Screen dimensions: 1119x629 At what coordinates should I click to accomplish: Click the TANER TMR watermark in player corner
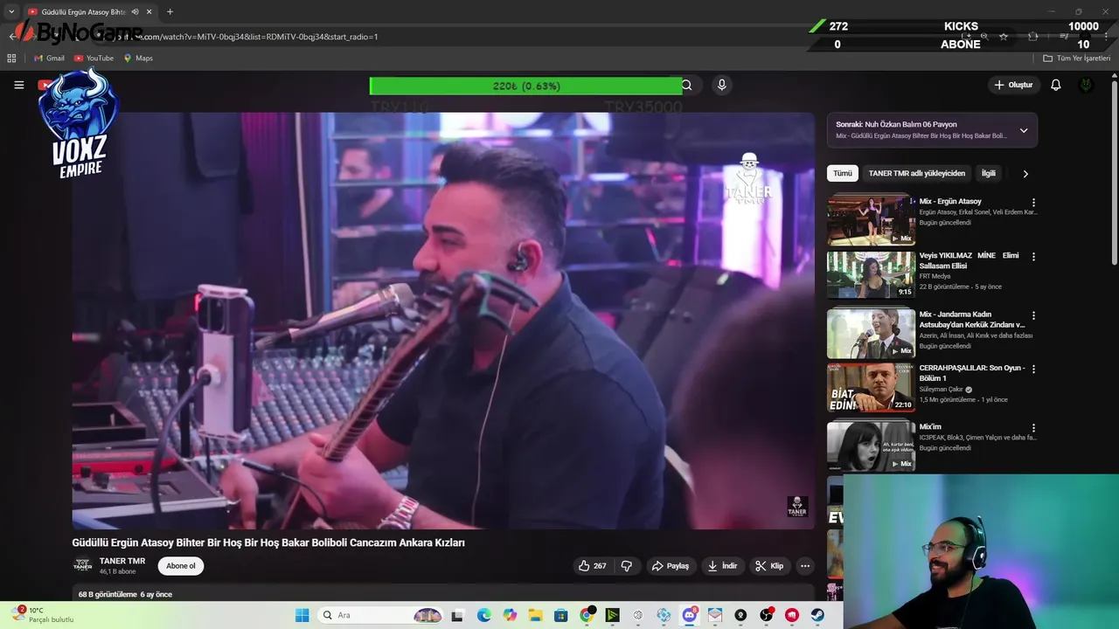(797, 507)
